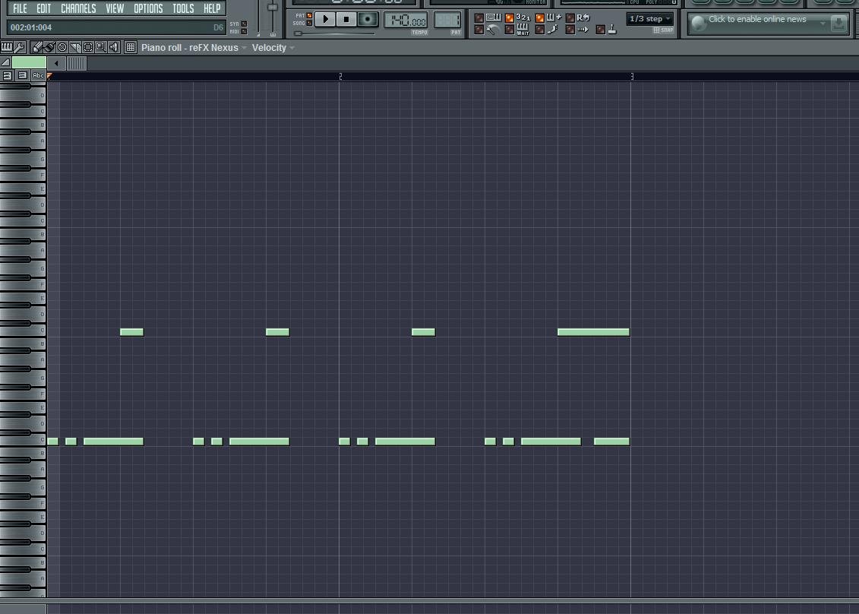Open the Piano roll - reFX Nexus channel dropdown
Image resolution: width=859 pixels, height=614 pixels.
(194, 48)
